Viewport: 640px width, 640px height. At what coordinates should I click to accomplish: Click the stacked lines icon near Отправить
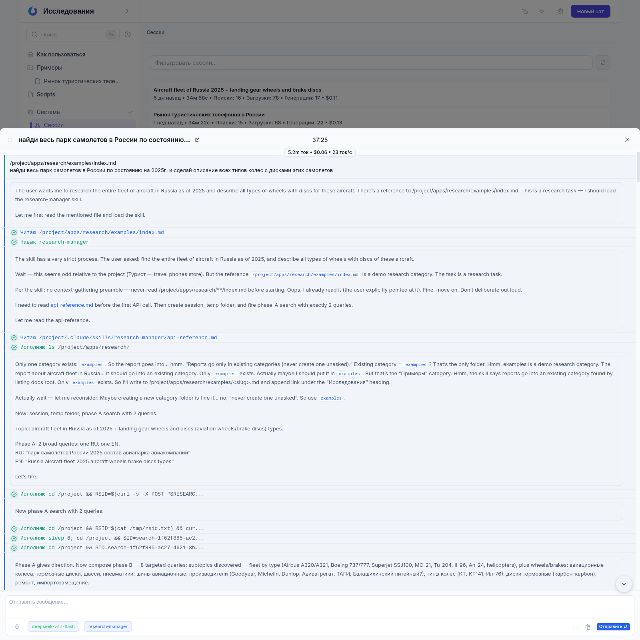point(573,627)
